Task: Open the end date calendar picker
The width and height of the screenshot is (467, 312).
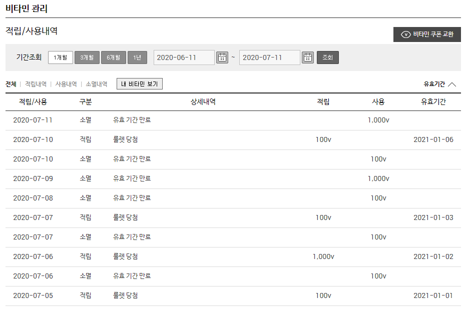Action: point(308,57)
